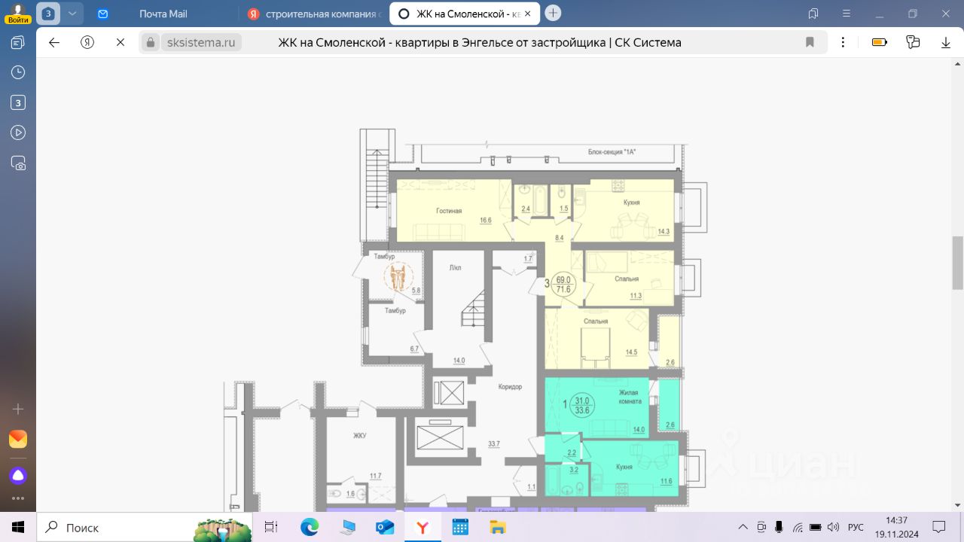This screenshot has height=542, width=964.
Task: Take a screenshot using sidebar camera icon
Action: 18,163
